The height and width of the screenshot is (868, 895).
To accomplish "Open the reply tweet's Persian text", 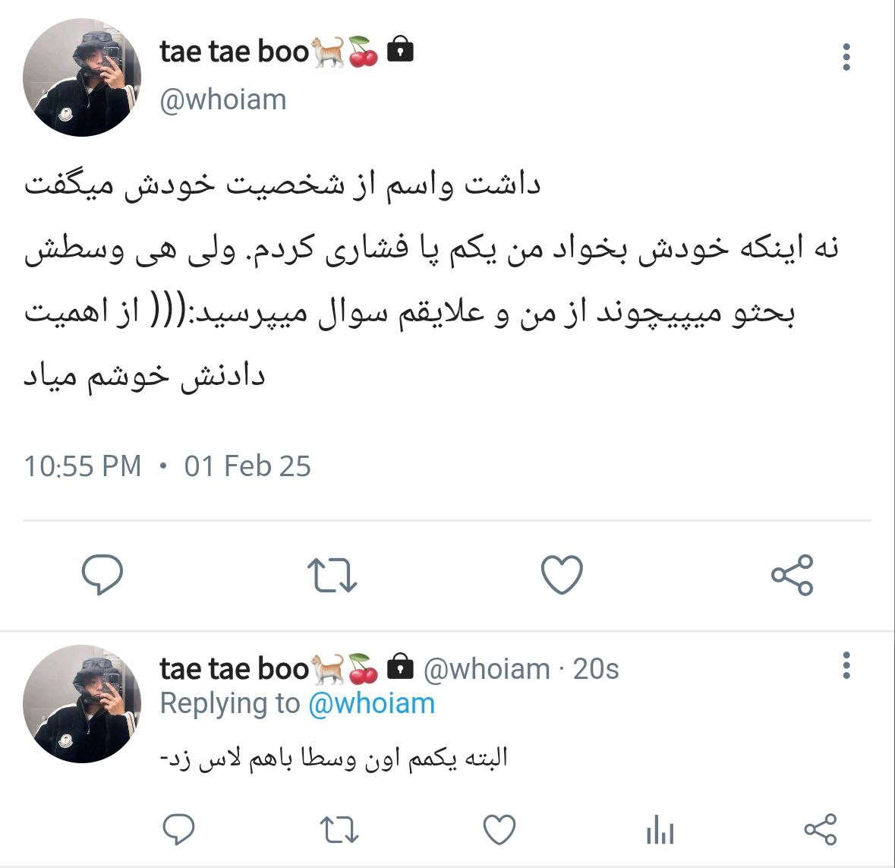I will [334, 759].
